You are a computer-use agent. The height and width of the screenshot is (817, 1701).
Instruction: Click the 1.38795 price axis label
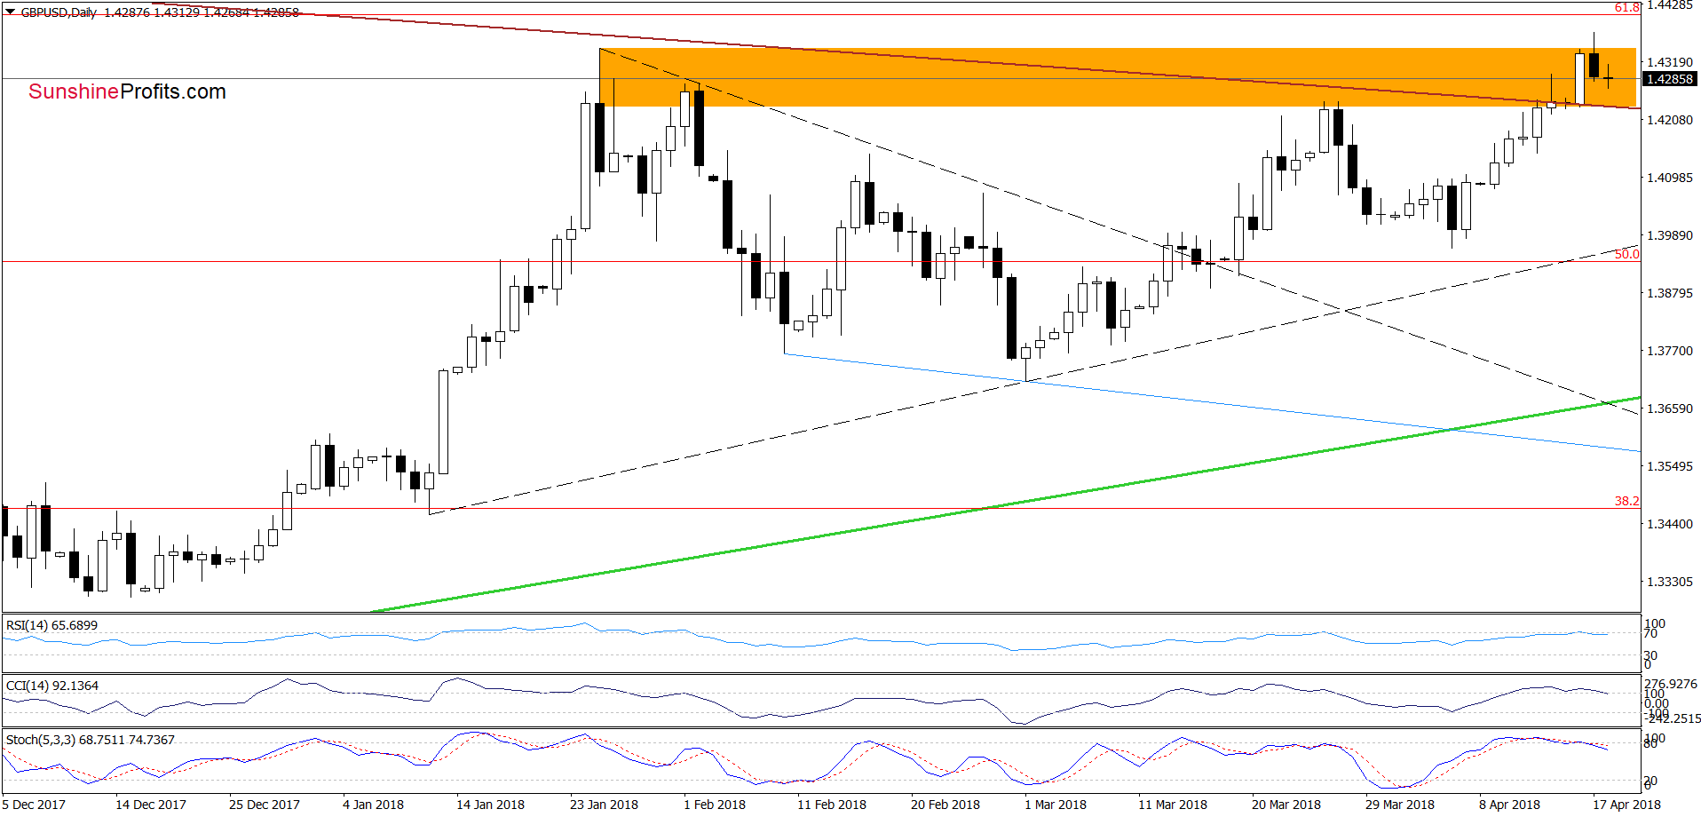tap(1669, 293)
